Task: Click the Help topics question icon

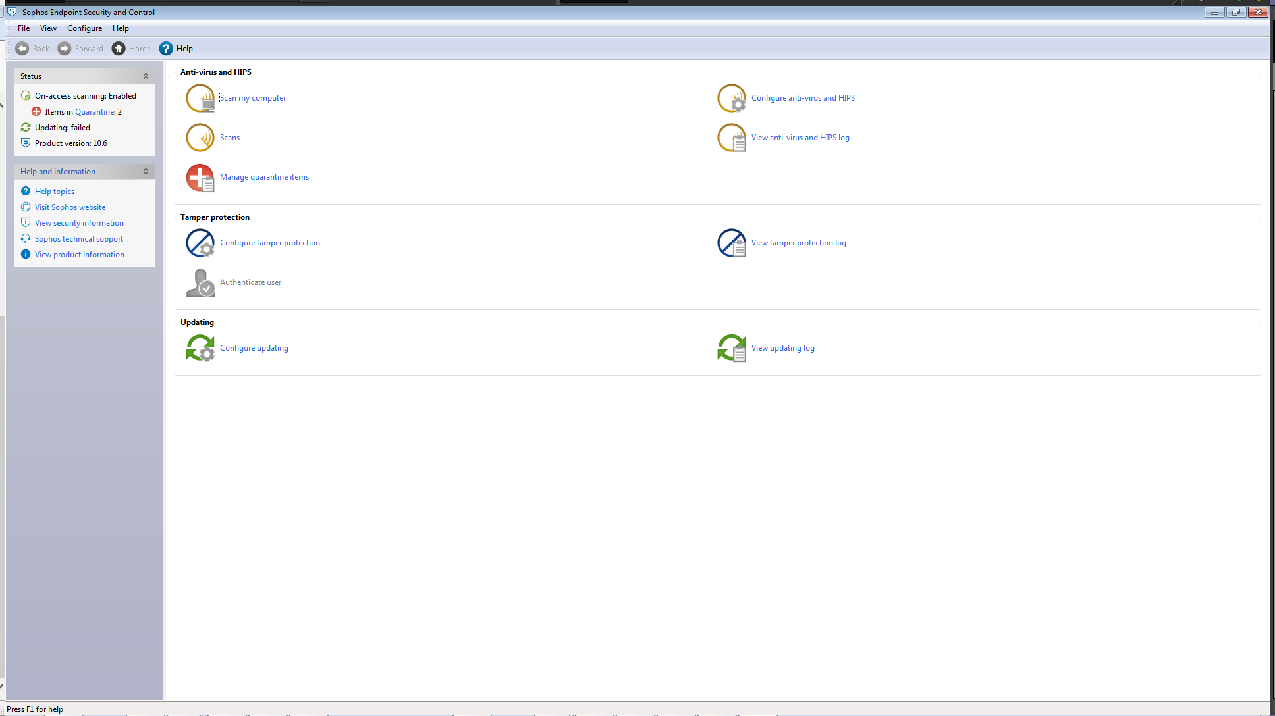Action: tap(26, 192)
